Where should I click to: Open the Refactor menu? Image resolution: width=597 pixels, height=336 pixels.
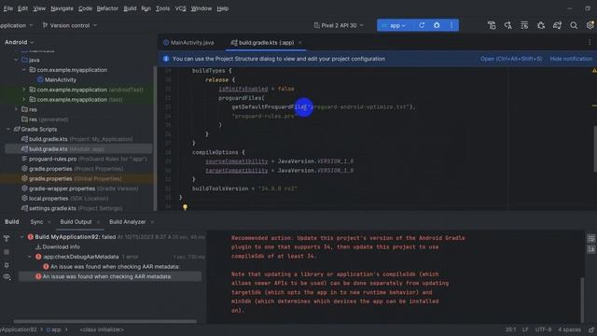point(107,8)
